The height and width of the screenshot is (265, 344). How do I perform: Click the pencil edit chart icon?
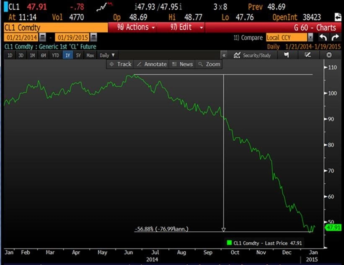(308, 55)
